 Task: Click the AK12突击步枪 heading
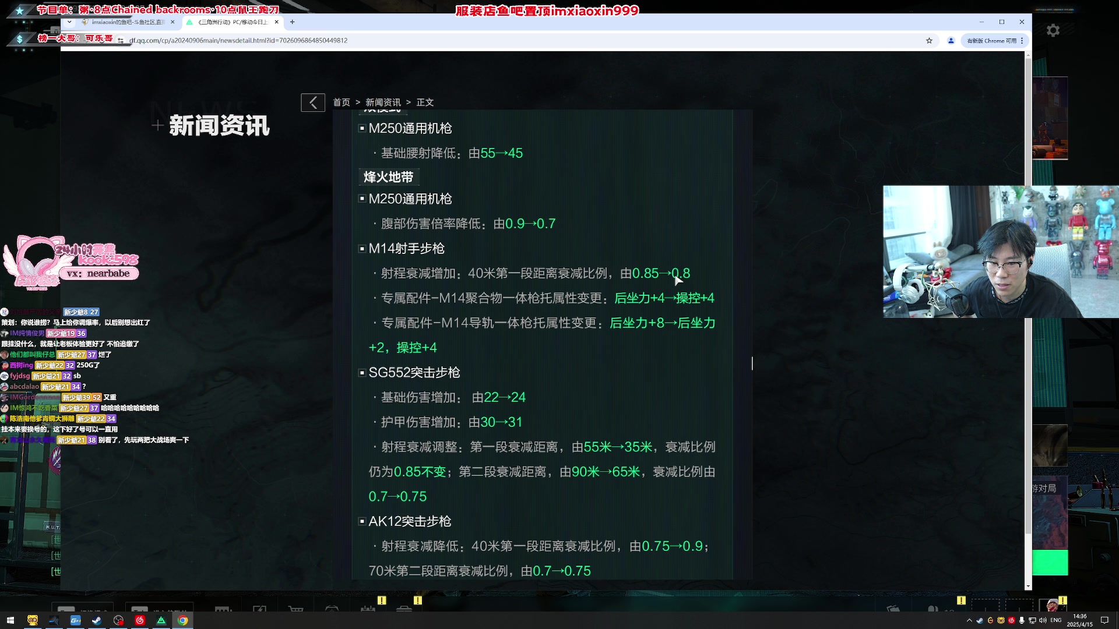point(410,521)
